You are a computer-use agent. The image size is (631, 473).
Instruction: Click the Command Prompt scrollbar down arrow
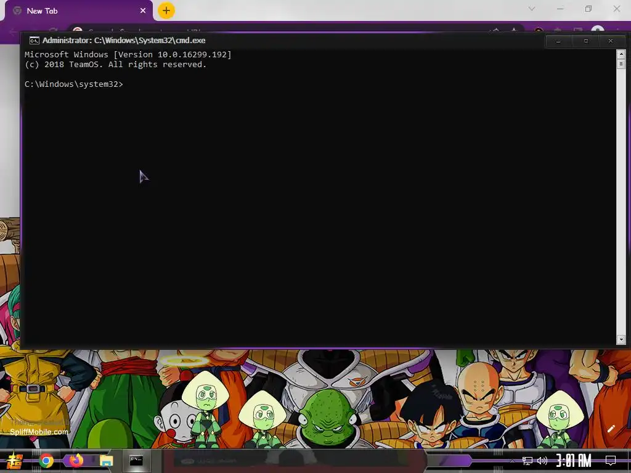(621, 340)
